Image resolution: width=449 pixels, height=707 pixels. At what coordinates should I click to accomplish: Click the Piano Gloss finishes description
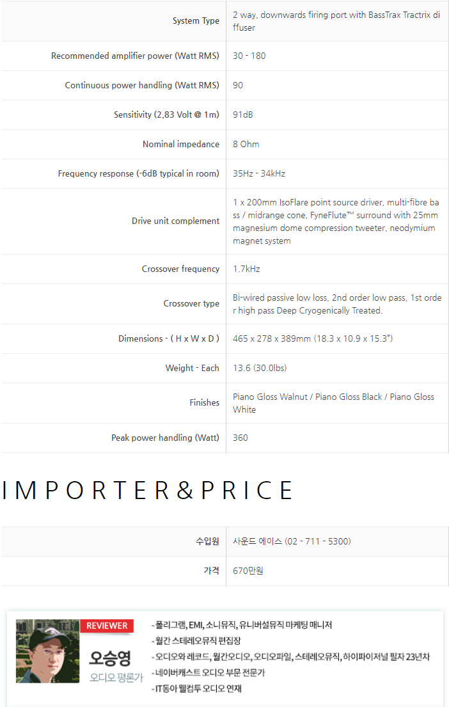(x=333, y=403)
